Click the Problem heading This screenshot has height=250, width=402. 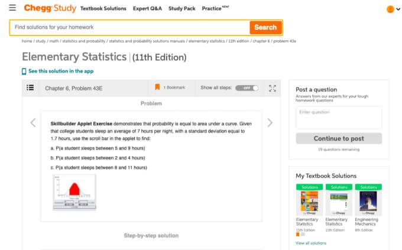coord(151,103)
